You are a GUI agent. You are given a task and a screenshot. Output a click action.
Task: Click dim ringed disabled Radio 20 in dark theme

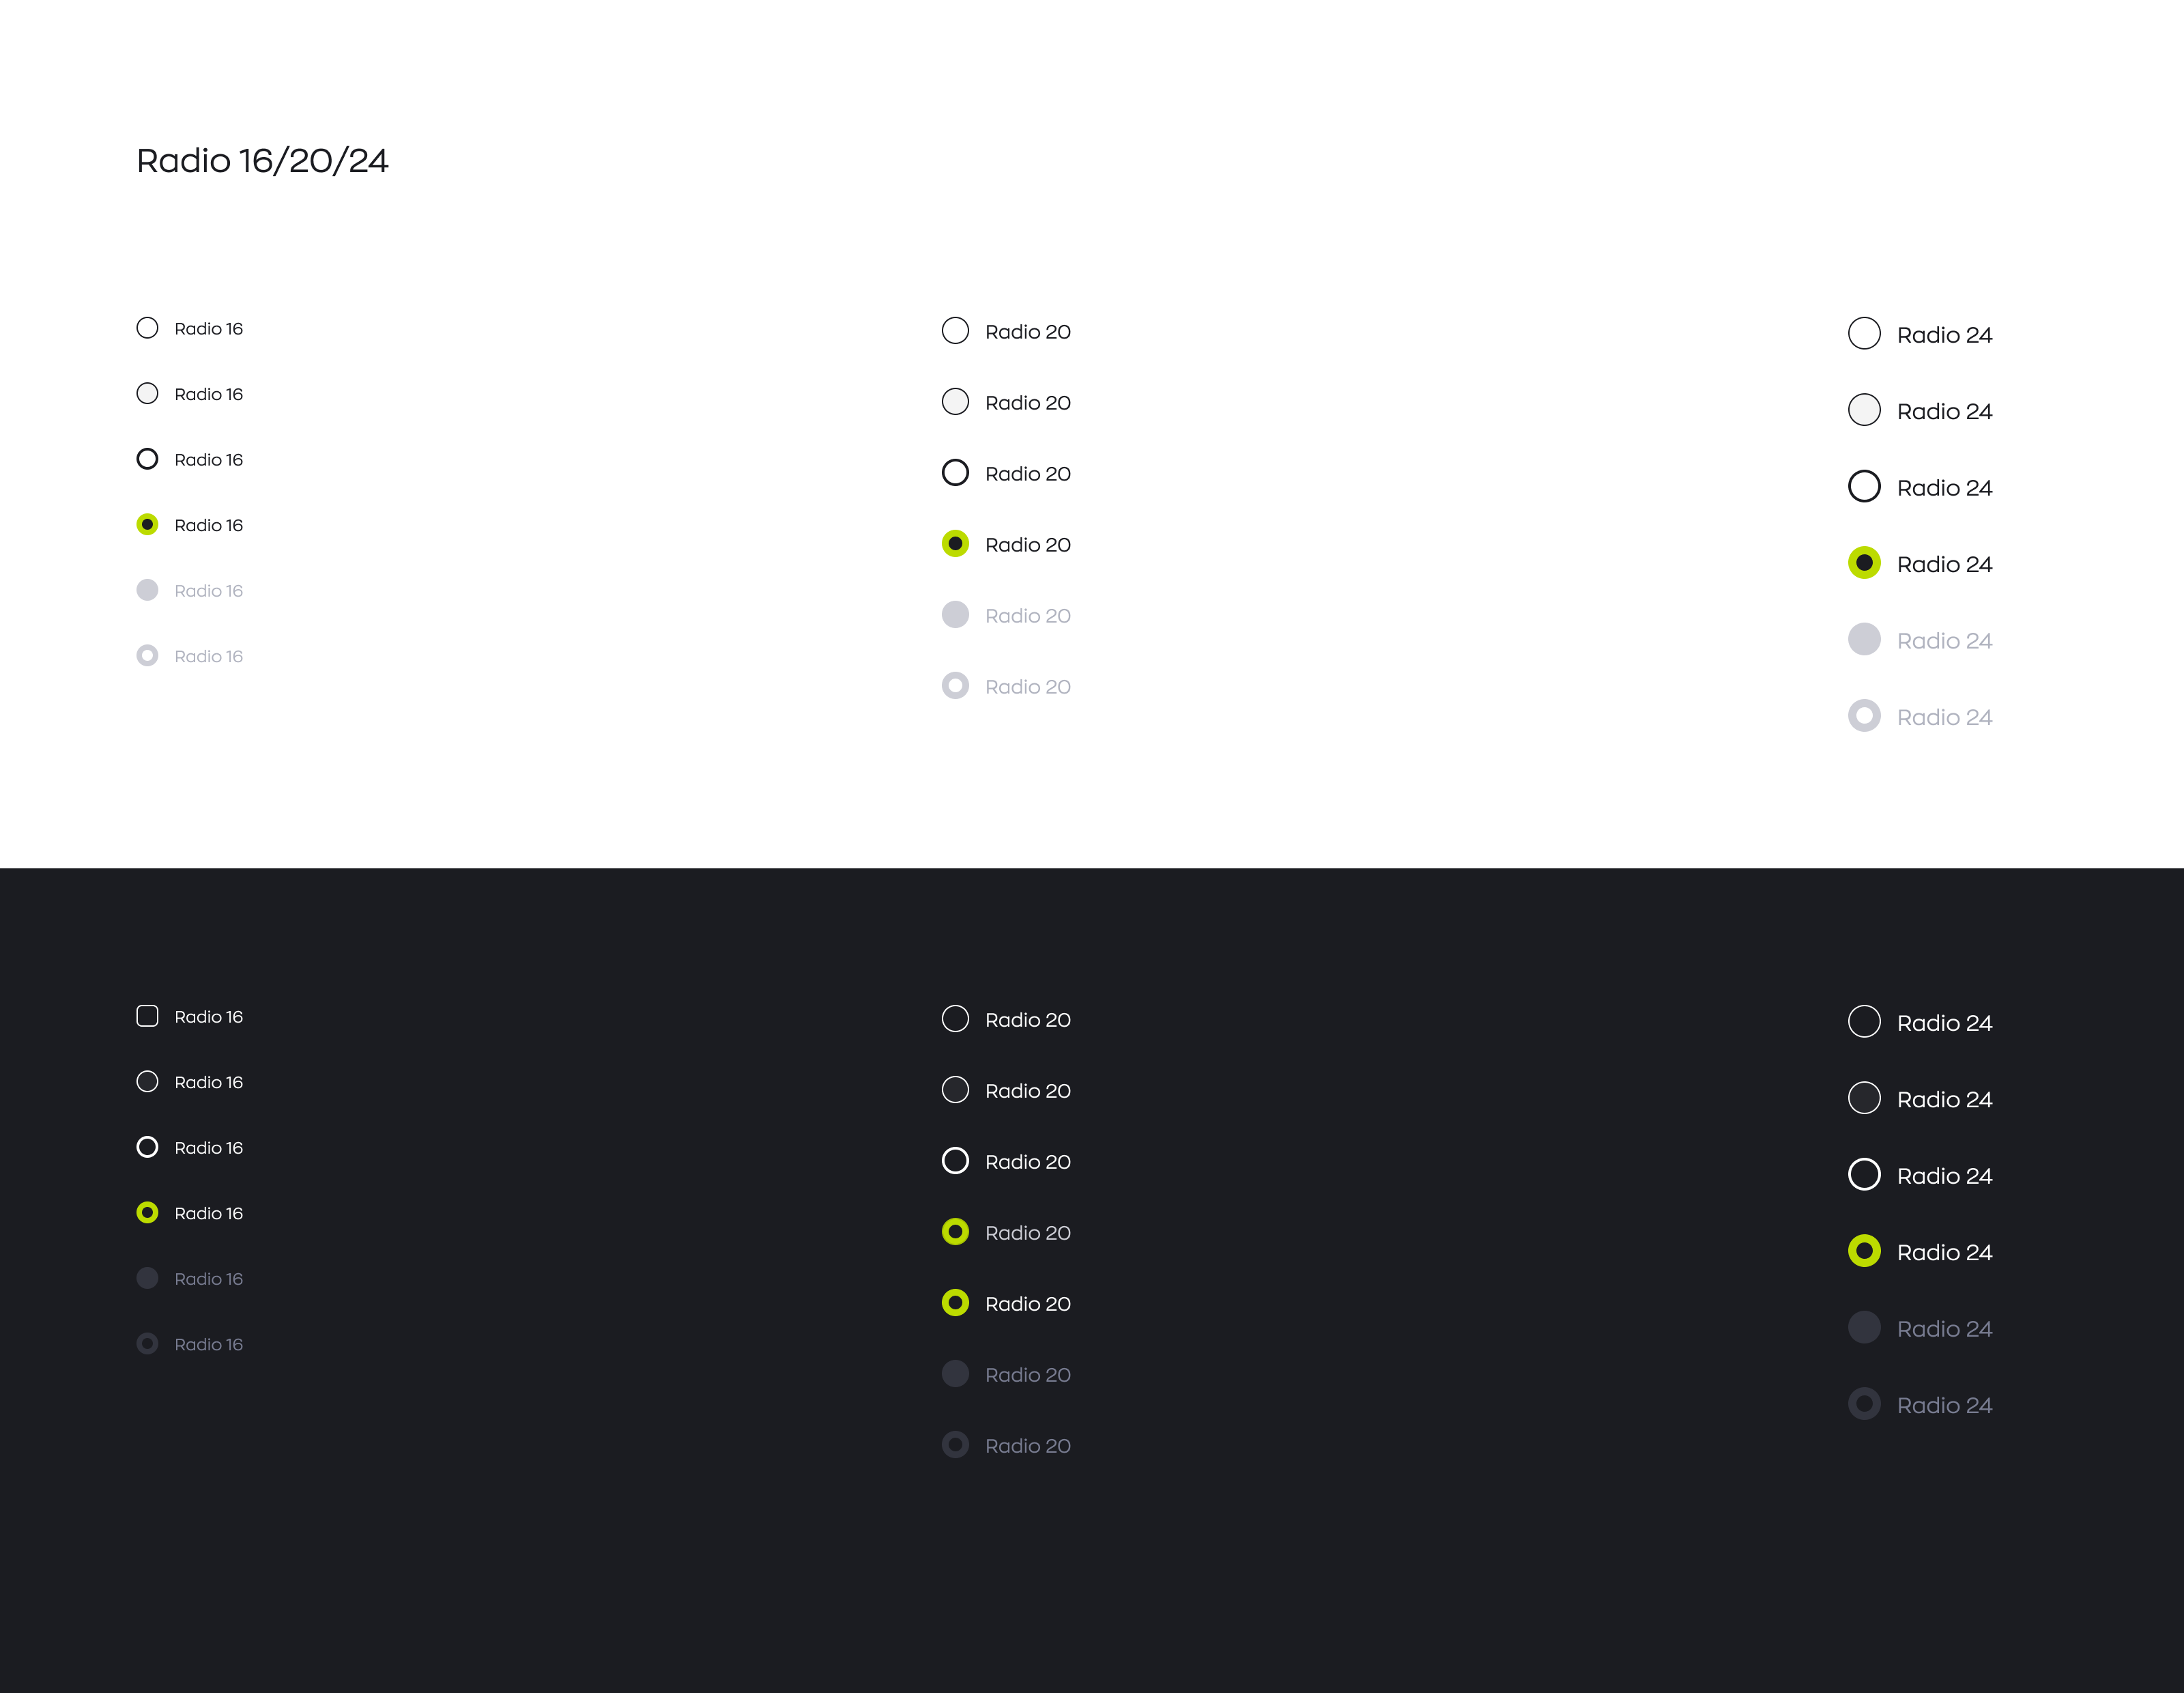point(955,1445)
